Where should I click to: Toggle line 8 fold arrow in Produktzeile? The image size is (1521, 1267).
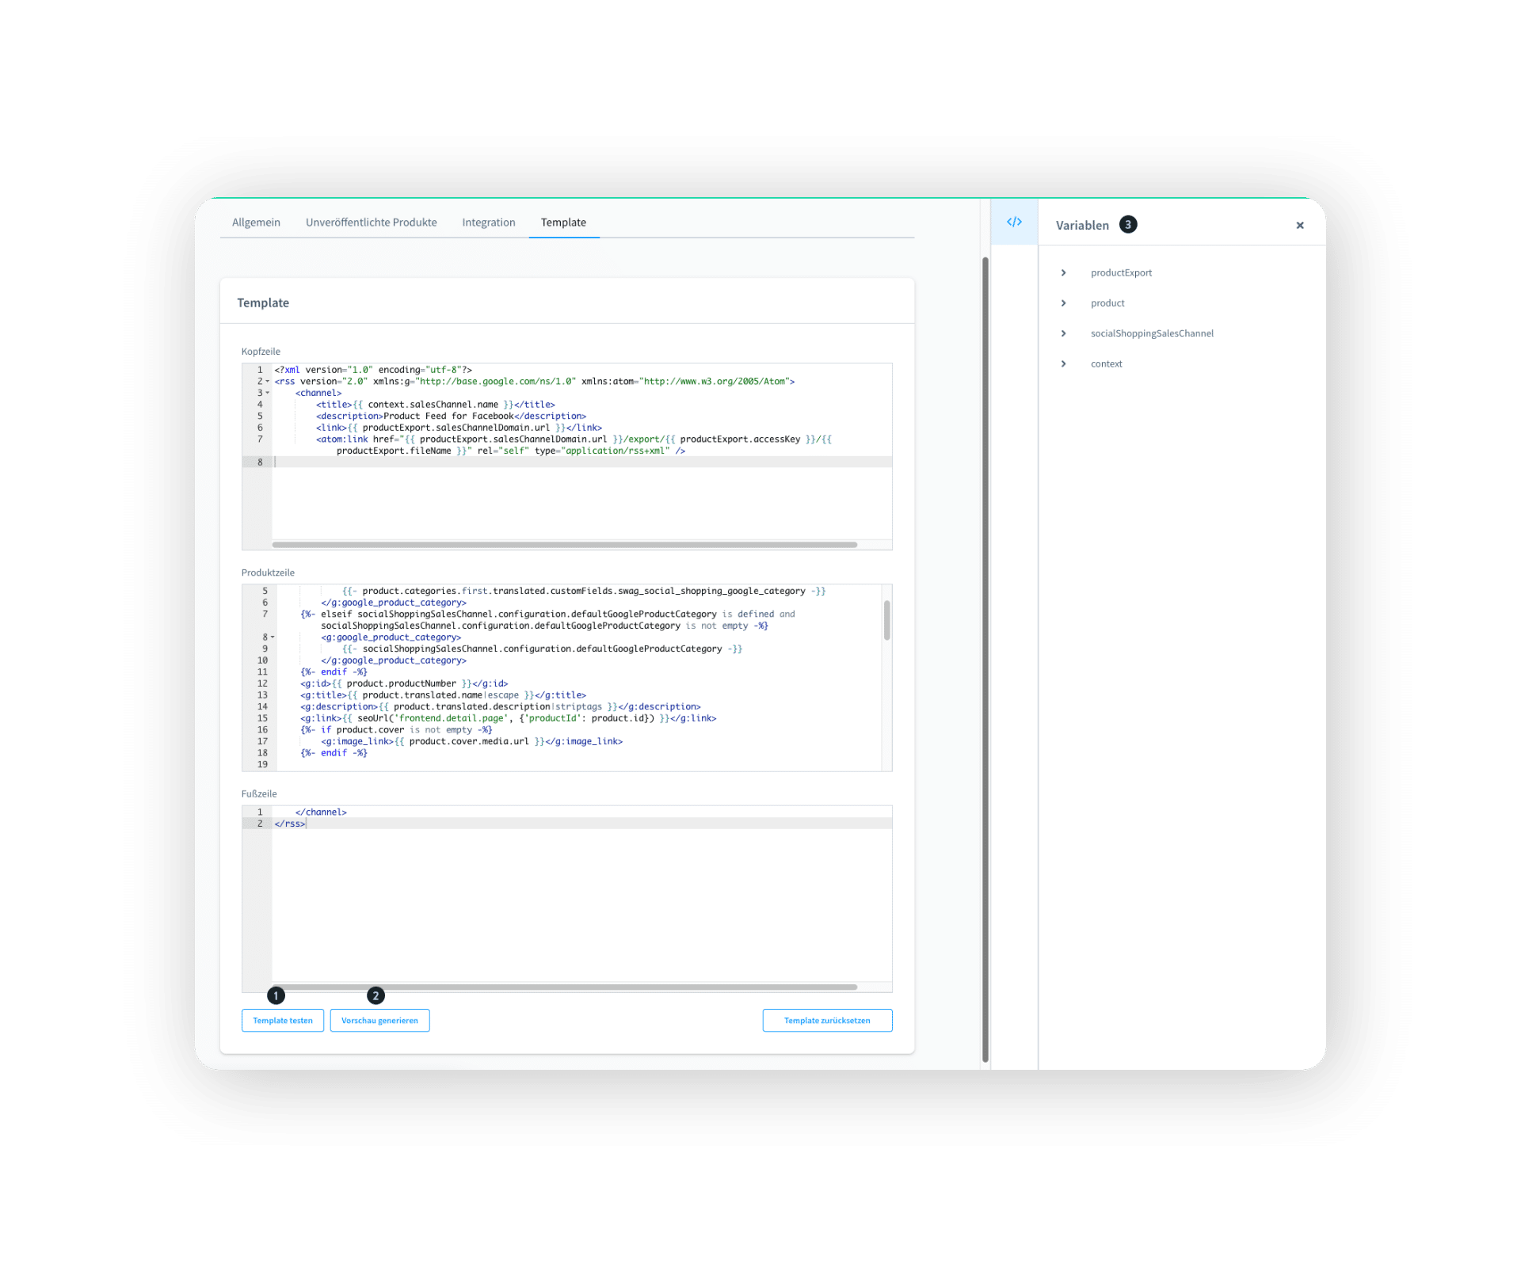273,637
